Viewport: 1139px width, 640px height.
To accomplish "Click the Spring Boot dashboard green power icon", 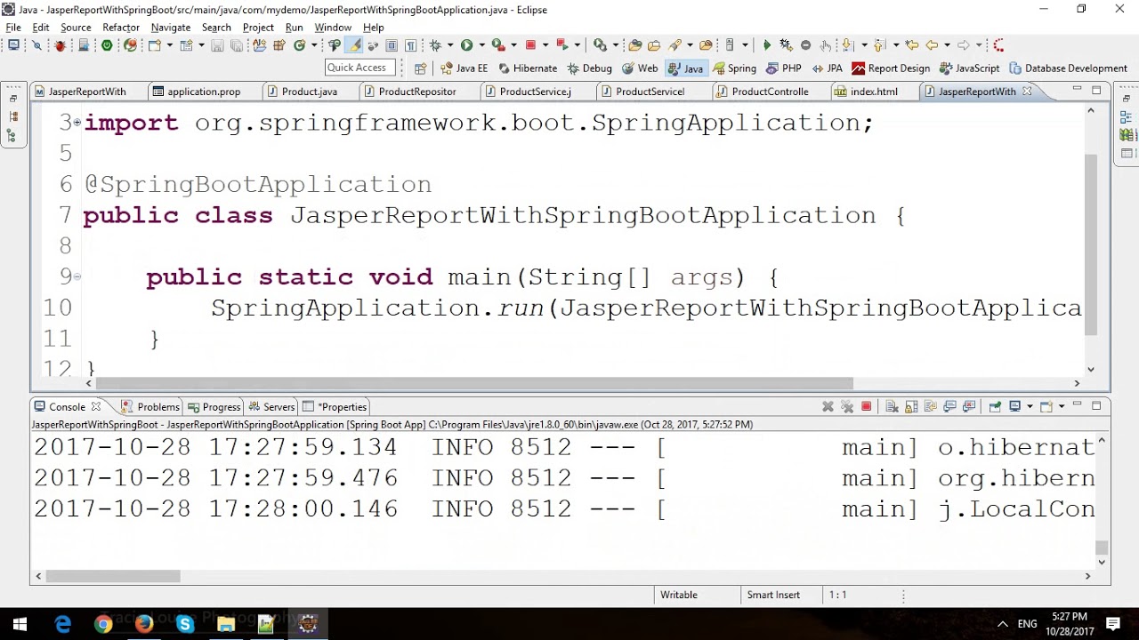I will (106, 44).
